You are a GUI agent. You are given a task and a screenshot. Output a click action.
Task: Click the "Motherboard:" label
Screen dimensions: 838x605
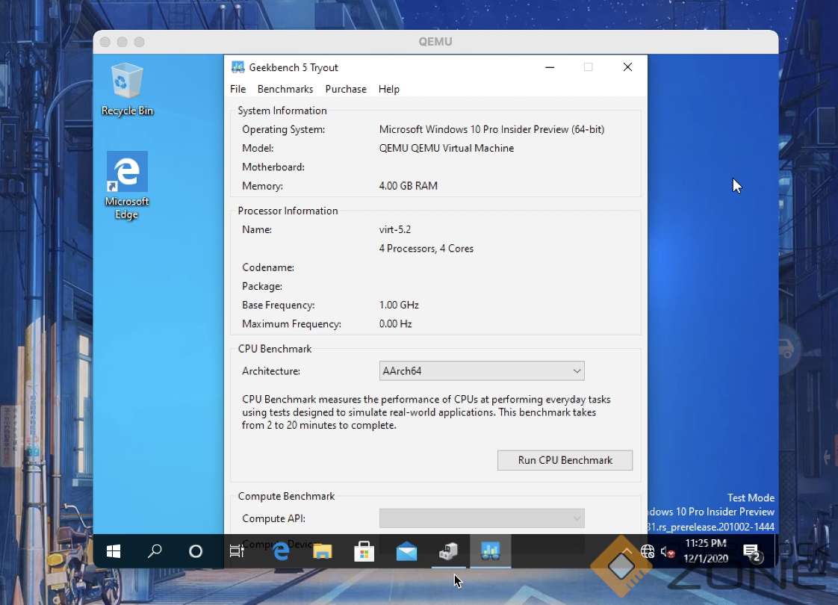tap(273, 167)
